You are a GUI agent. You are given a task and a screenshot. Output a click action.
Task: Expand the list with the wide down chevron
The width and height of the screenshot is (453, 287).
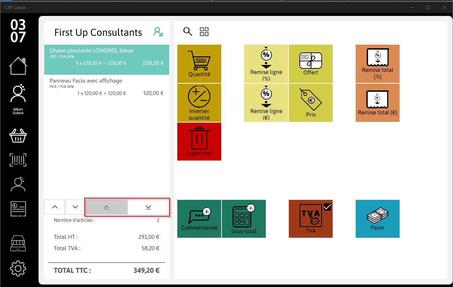coord(148,207)
